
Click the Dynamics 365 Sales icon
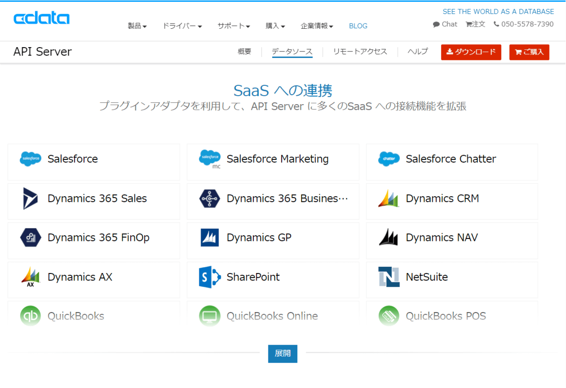coord(31,198)
